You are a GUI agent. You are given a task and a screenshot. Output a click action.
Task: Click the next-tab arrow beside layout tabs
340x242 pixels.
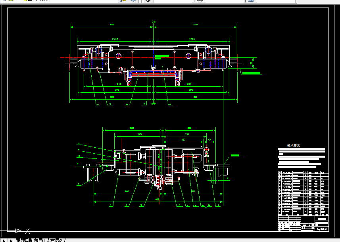pos(4,240)
